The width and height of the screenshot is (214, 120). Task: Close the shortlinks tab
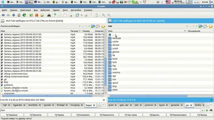coord(40,105)
